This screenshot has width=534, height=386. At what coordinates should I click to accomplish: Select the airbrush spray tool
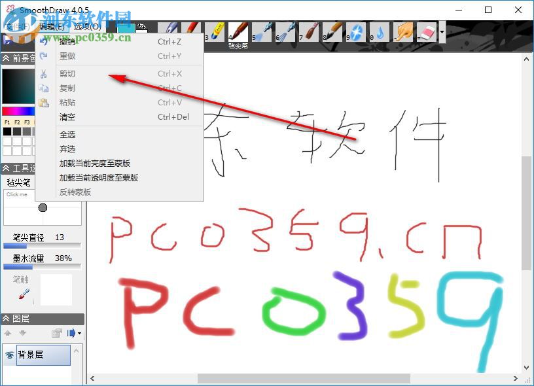point(262,31)
